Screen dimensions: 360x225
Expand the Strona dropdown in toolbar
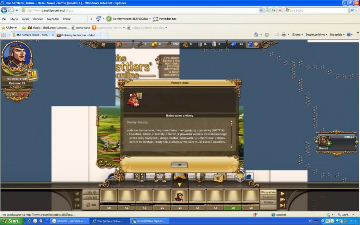(x=297, y=35)
